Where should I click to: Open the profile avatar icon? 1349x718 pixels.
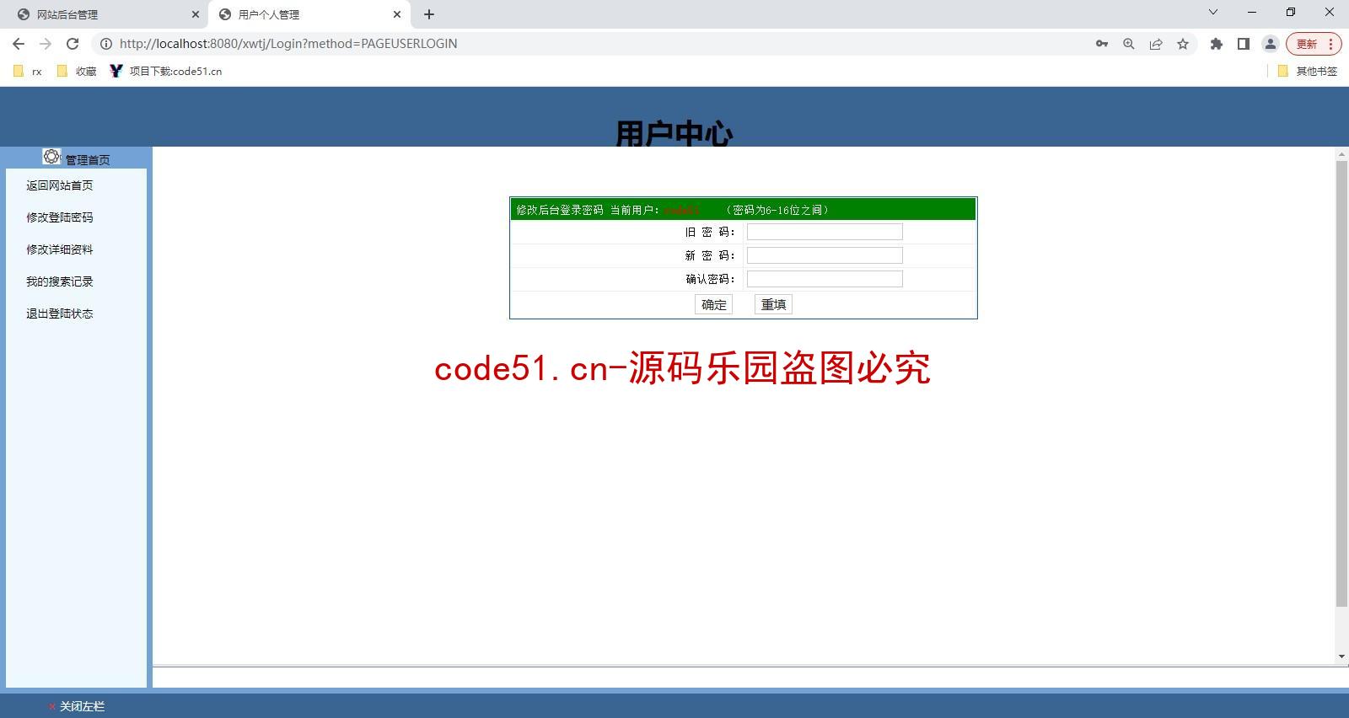pyautogui.click(x=1271, y=44)
